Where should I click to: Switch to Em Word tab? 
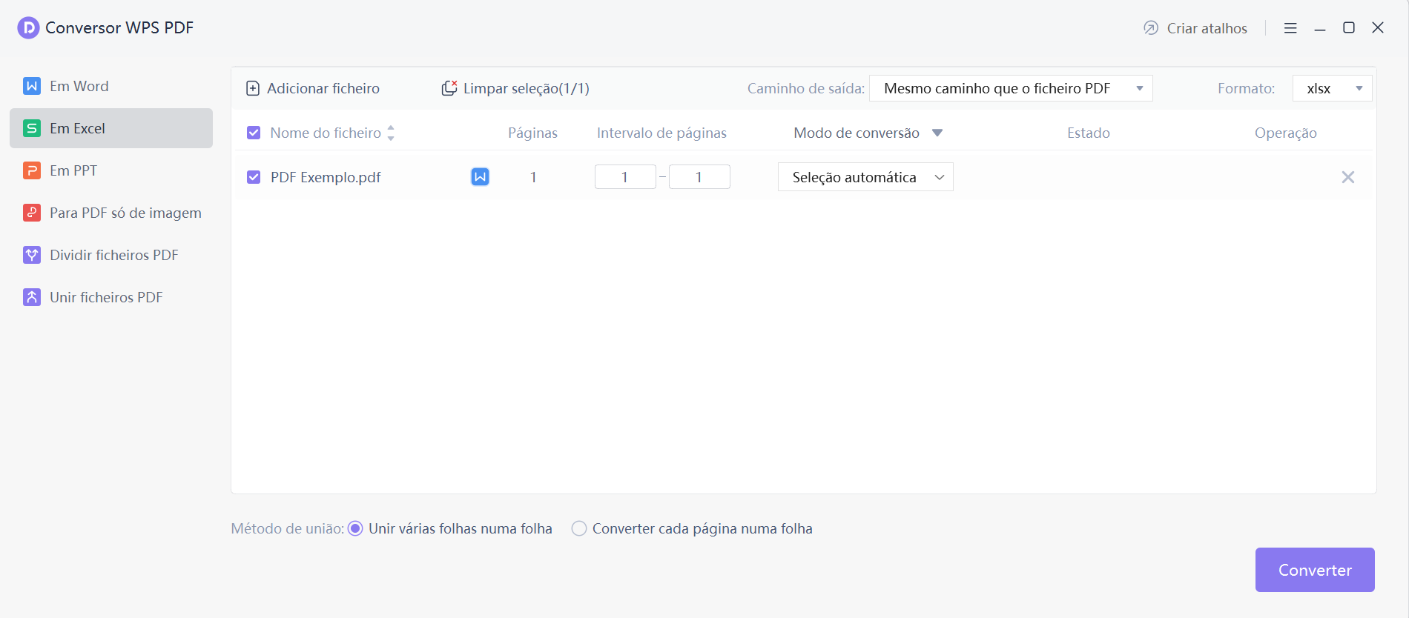coord(111,86)
